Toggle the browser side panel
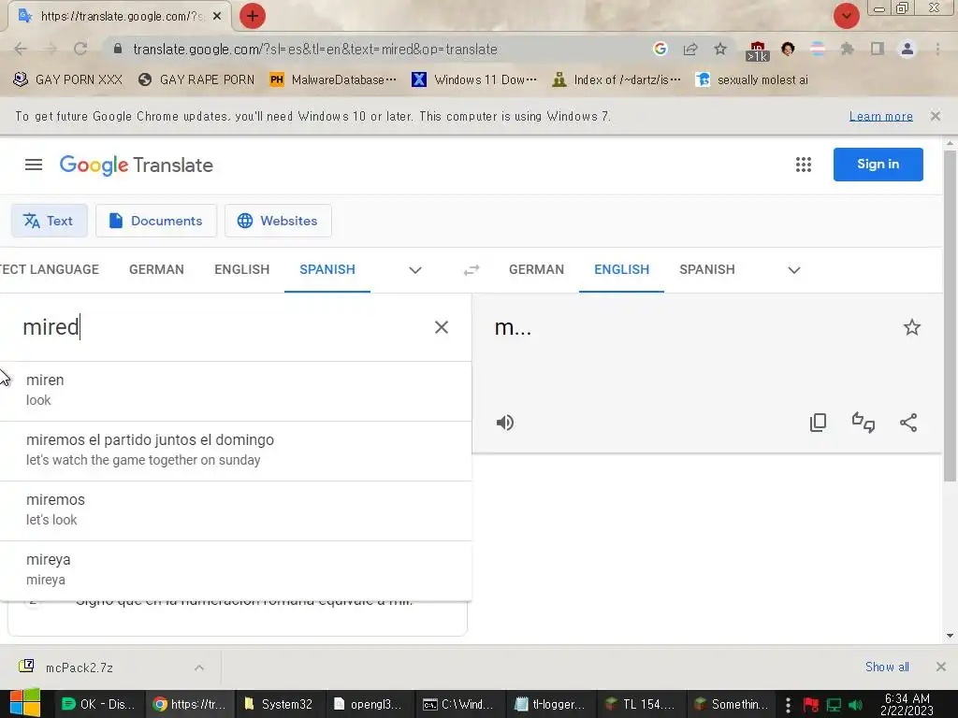The image size is (958, 718). (878, 49)
